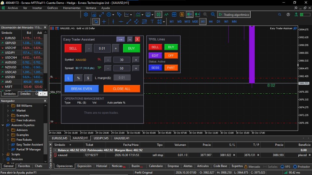Select the Fibonacci retracement tool

144,22
